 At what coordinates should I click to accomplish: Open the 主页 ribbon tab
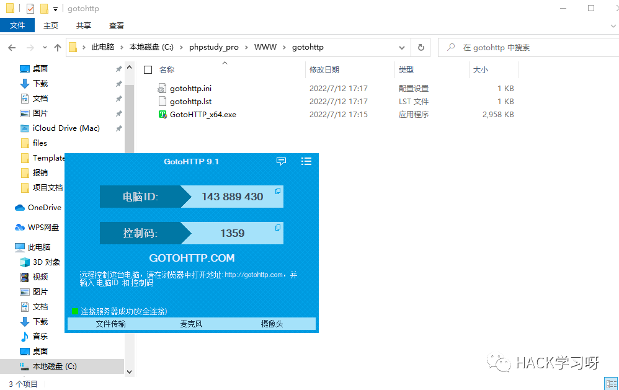point(50,25)
